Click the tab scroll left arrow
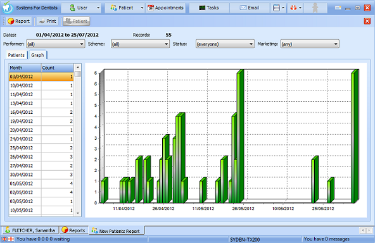The image size is (375, 243). pyautogui.click(x=363, y=230)
